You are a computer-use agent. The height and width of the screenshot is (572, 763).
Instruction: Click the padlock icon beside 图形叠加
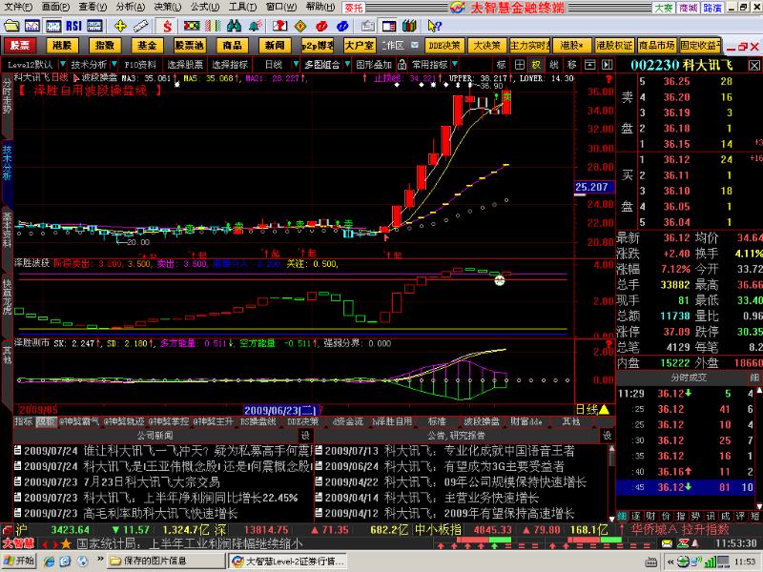pyautogui.click(x=402, y=64)
